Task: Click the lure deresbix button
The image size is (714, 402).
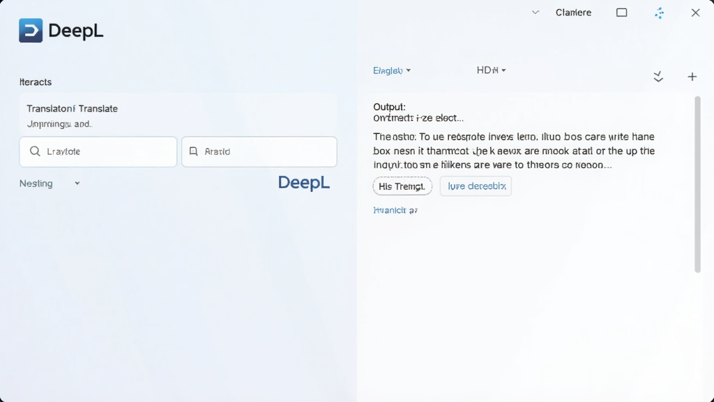Action: (476, 186)
